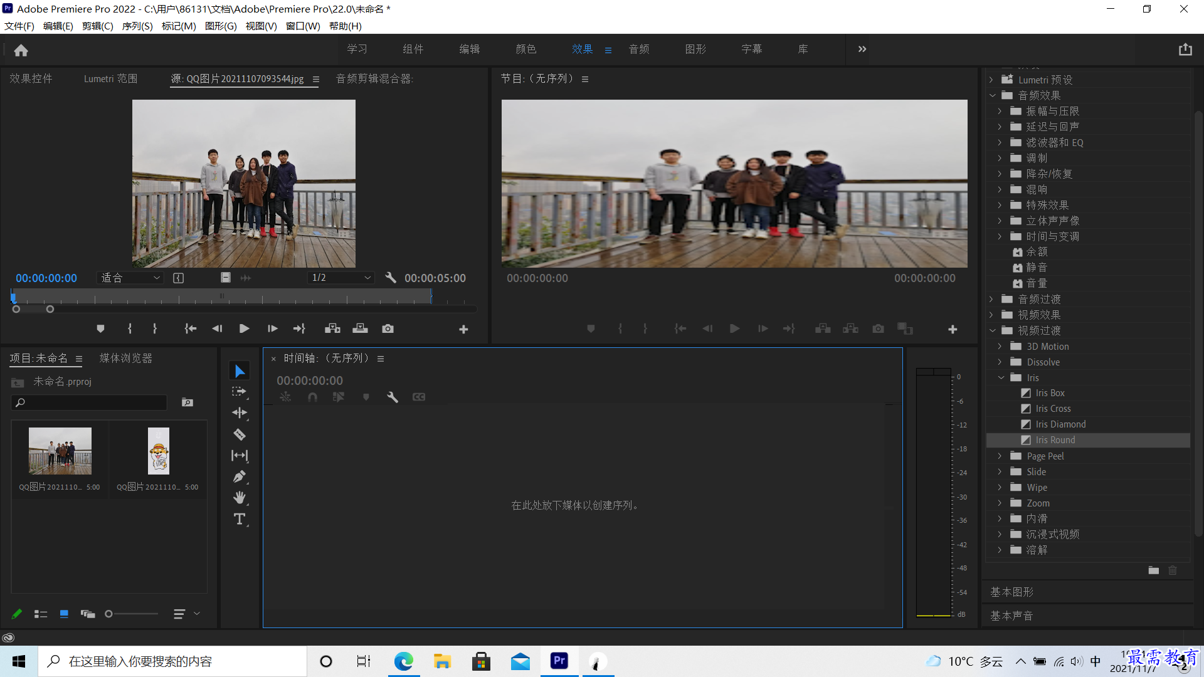The height and width of the screenshot is (677, 1204).
Task: Mark In point in Source monitor
Action: tap(130, 328)
